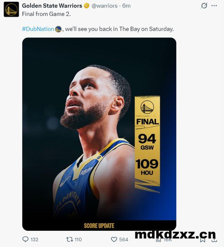
Task: Click the 6m timestamp
Action: tap(126, 6)
